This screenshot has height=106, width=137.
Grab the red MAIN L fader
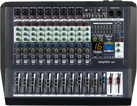(x=111, y=80)
